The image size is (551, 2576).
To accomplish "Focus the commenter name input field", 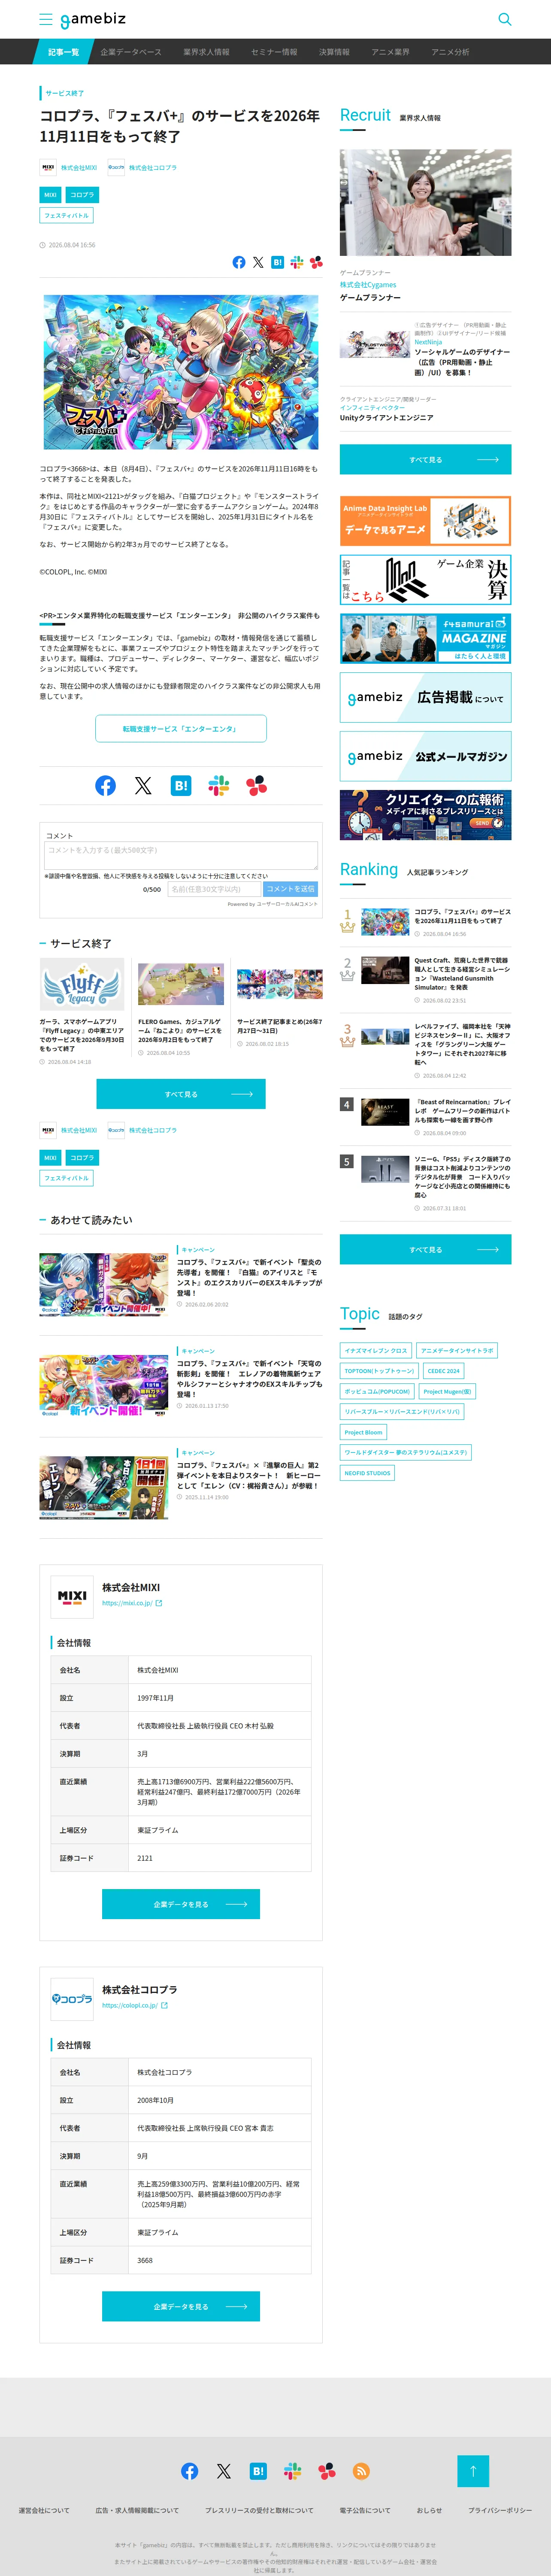I will click(x=214, y=889).
